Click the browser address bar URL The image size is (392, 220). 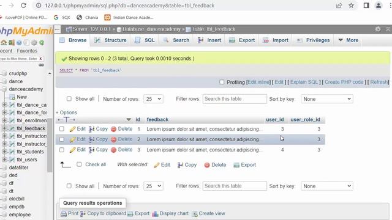click(x=129, y=5)
